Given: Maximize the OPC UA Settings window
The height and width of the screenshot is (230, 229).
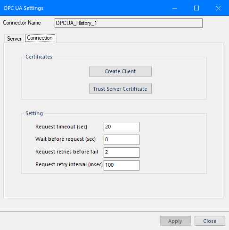Looking at the screenshot, I should point(196,8).
